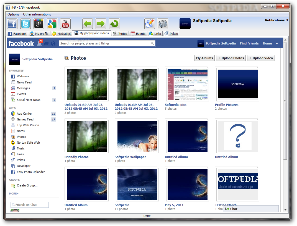The image size is (297, 226).
Task: Go back with the green left arrow
Action: coord(88,24)
